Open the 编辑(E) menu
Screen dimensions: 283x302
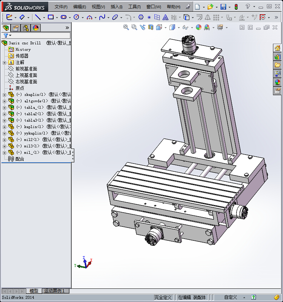click(x=79, y=7)
